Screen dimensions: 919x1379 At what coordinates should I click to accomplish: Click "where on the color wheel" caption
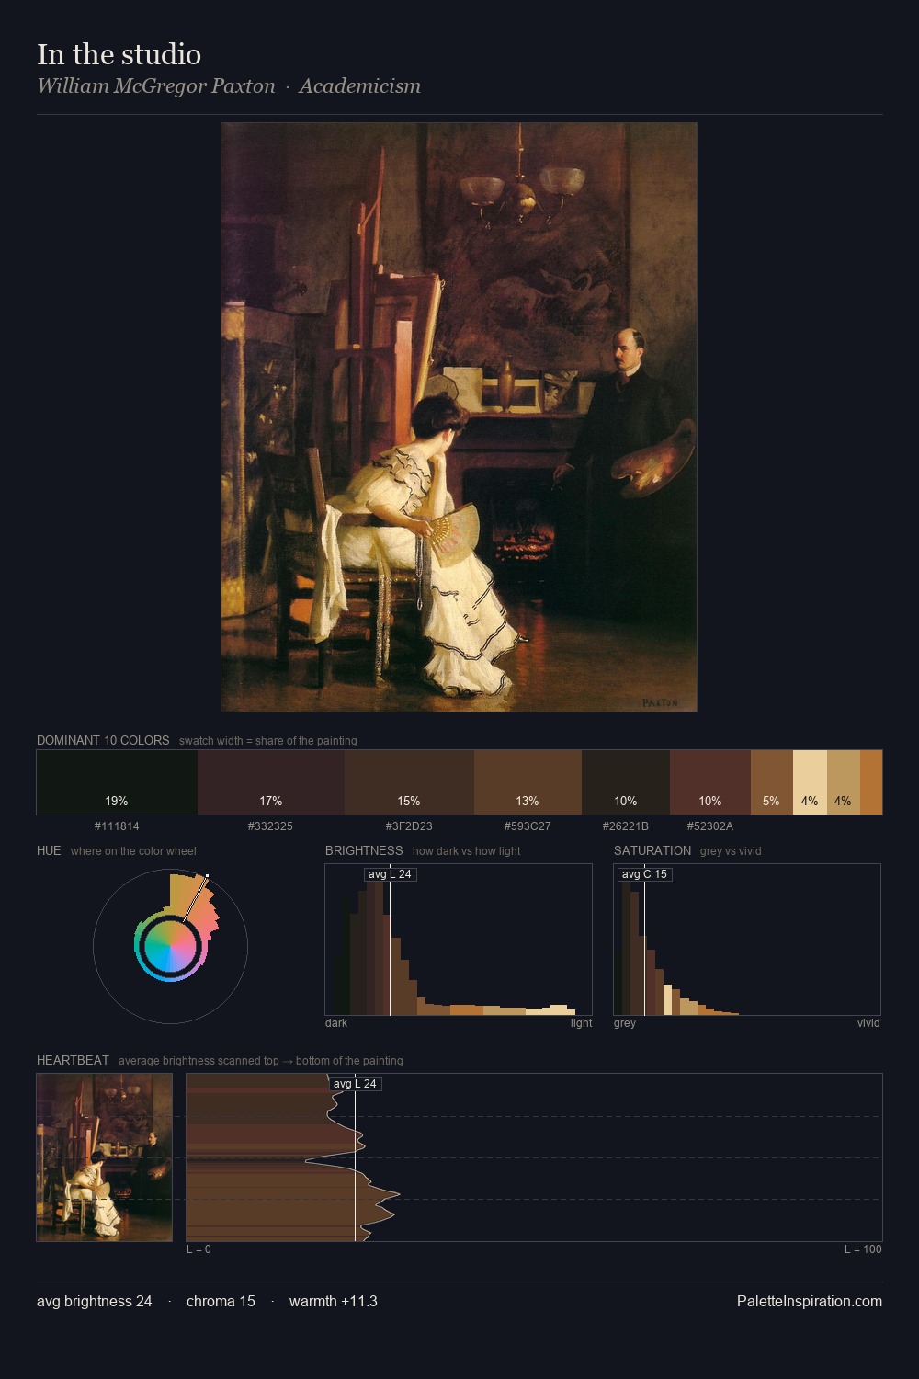click(x=133, y=851)
